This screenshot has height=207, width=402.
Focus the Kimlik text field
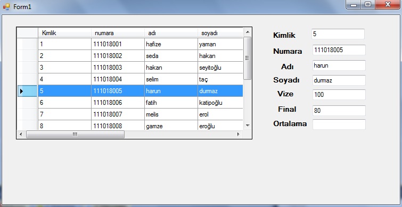coord(338,34)
